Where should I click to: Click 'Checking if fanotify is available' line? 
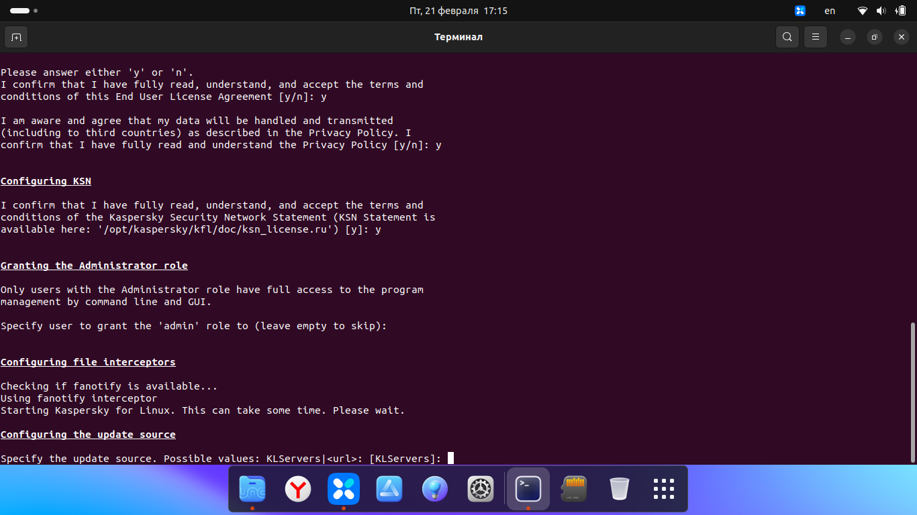109,386
